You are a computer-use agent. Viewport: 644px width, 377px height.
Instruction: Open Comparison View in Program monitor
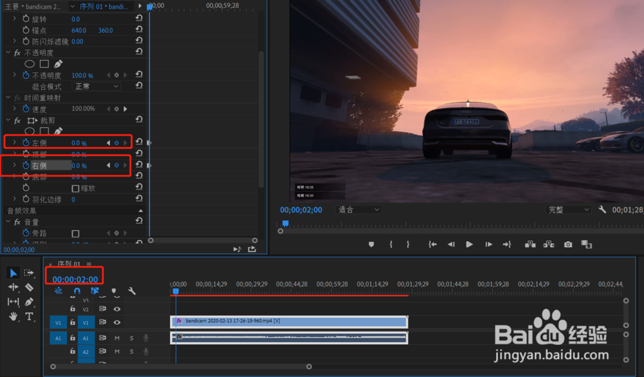(587, 244)
